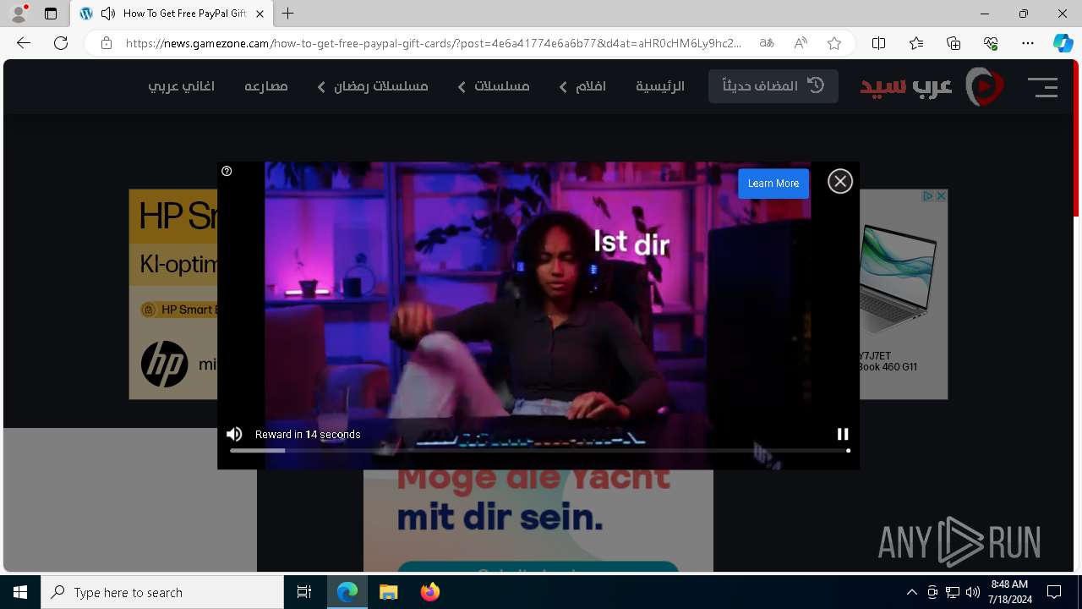1082x609 pixels.
Task: Open اغاني عربي menu item
Action: [181, 86]
